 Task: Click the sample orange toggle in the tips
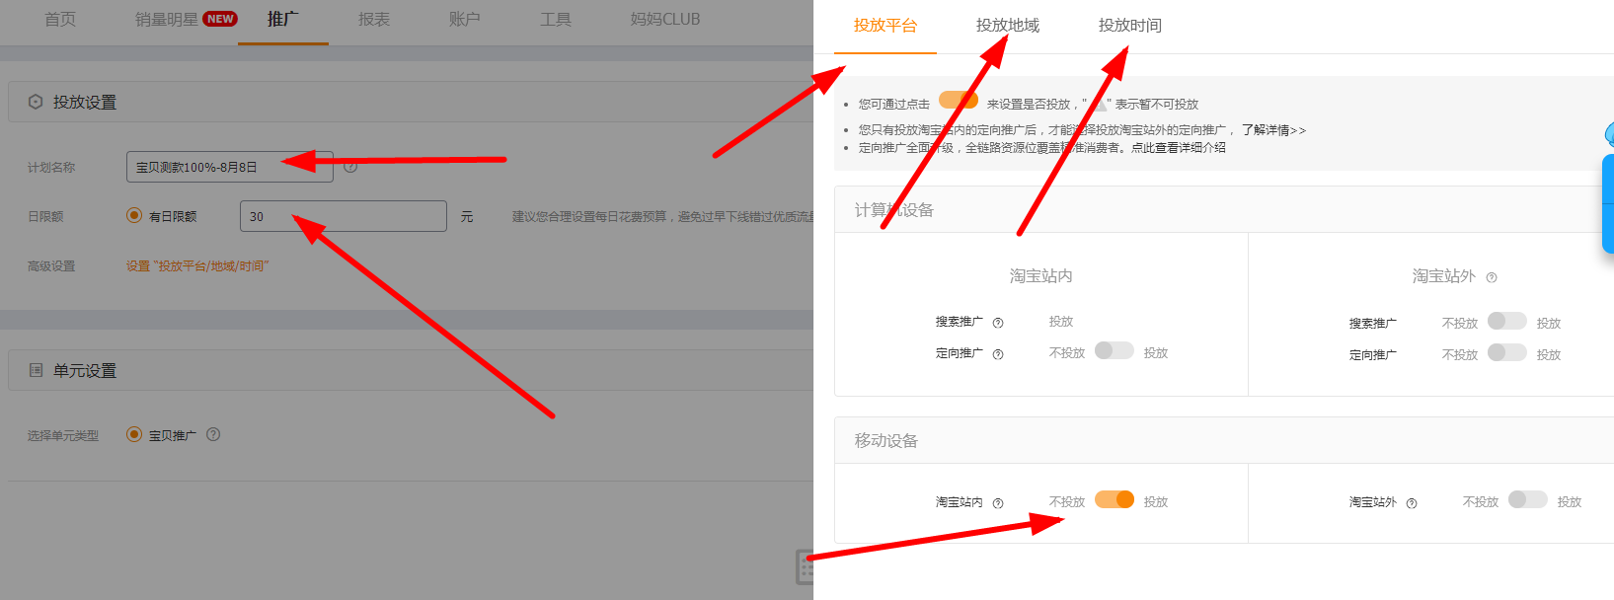coord(958,100)
